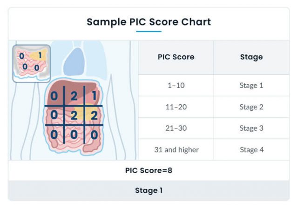
Task: Click the top-left grid cell showing 0
Action: coord(54,96)
